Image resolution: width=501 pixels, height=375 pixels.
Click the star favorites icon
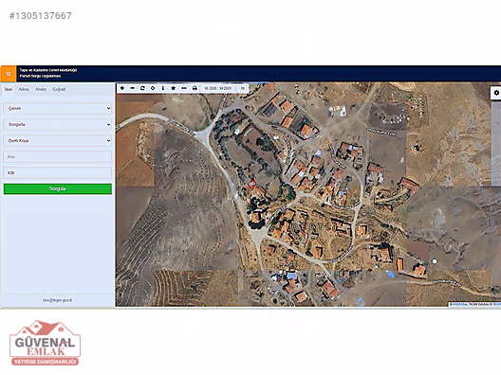[174, 88]
